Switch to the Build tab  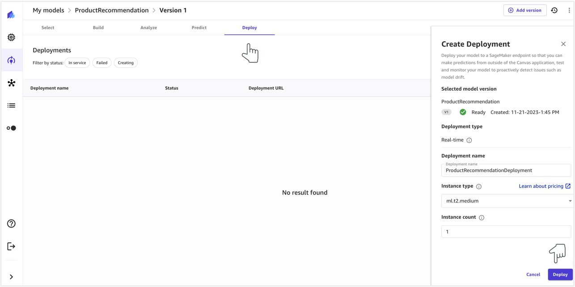[98, 28]
